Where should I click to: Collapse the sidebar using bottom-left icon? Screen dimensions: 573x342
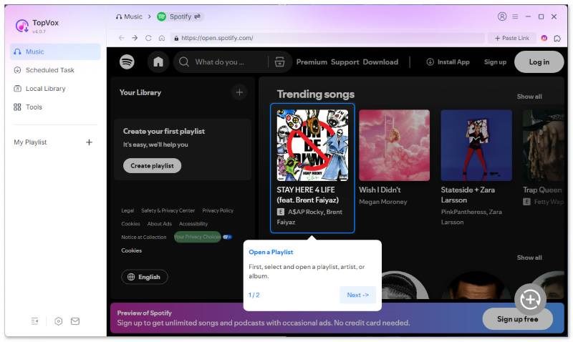[x=34, y=321]
